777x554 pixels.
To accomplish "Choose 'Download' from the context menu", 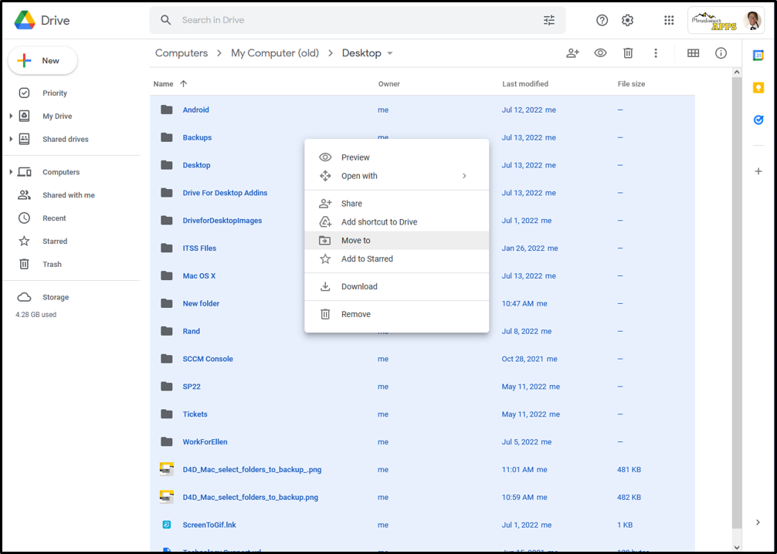I will [x=360, y=286].
